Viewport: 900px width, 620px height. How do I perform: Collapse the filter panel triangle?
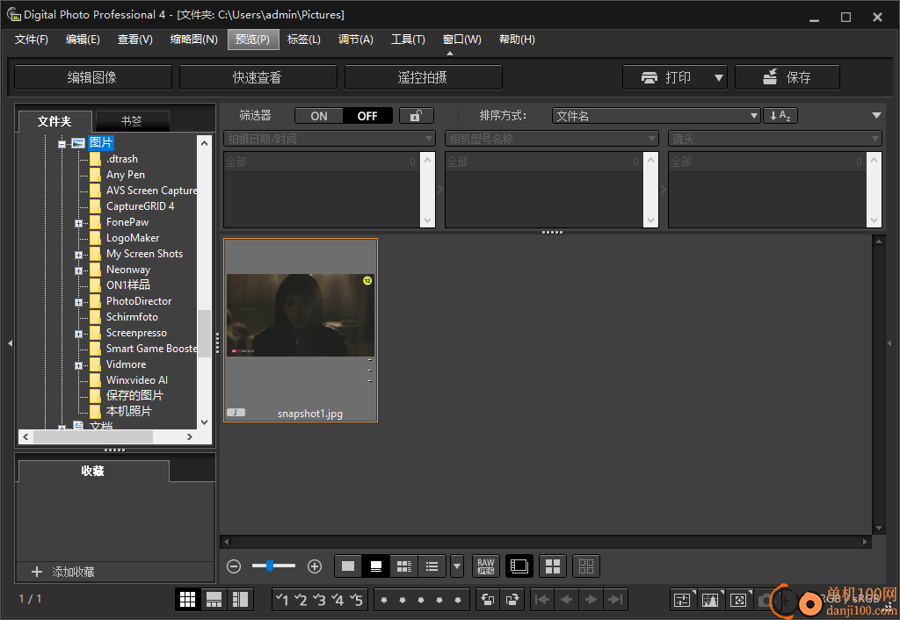(x=876, y=115)
